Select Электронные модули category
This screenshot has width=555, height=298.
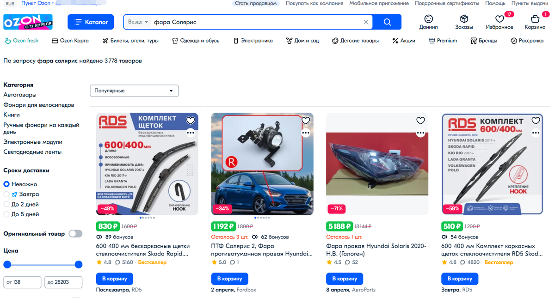[33, 142]
